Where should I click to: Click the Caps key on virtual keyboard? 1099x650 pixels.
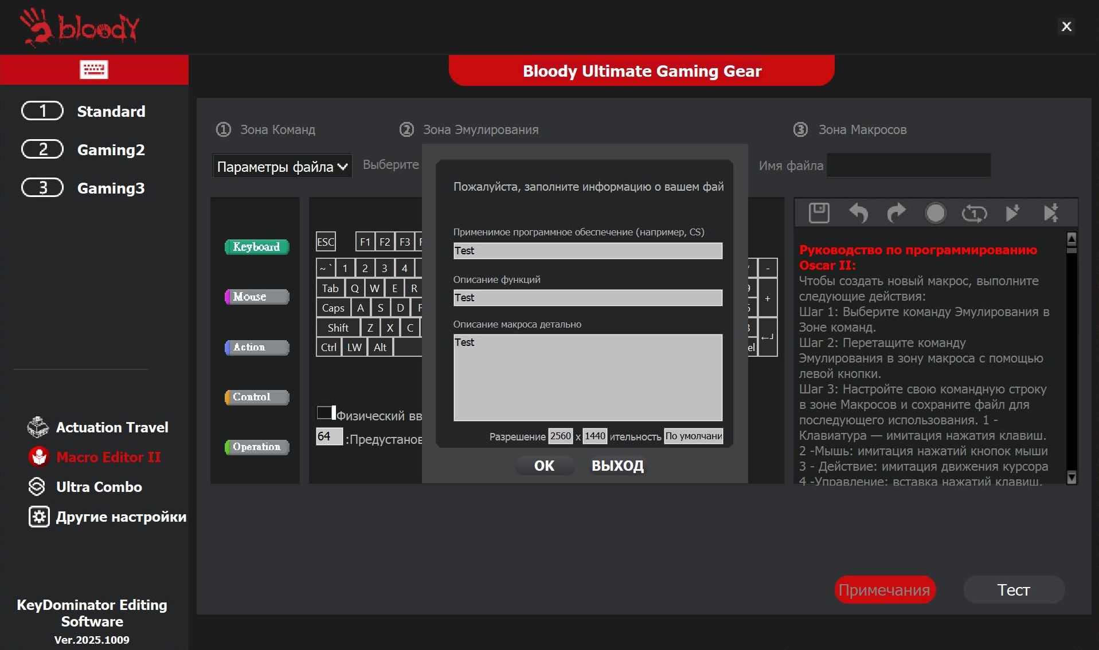point(333,308)
